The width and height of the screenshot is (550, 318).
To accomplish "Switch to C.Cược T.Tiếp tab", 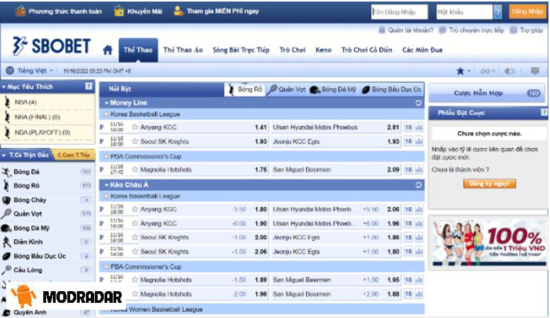I will pos(73,155).
